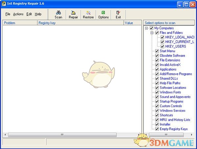197x149 pixels.
Task: Uncheck Software Locations checkbox
Action: [157, 88]
